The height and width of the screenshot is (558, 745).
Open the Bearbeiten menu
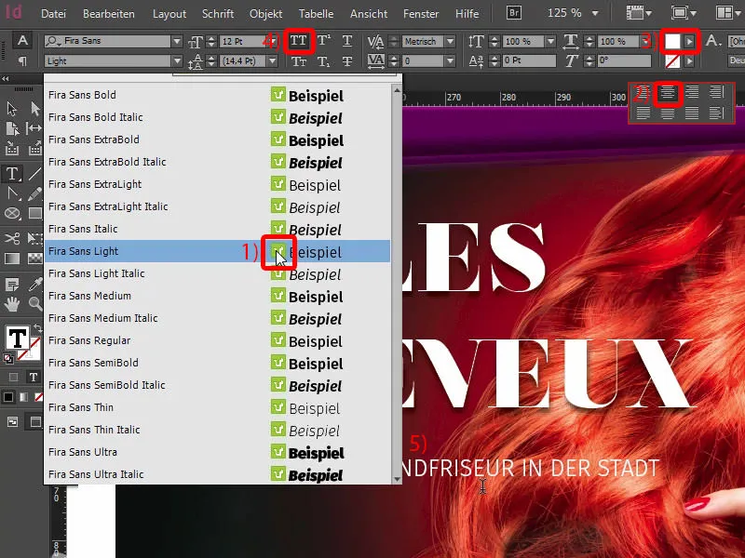[108, 14]
